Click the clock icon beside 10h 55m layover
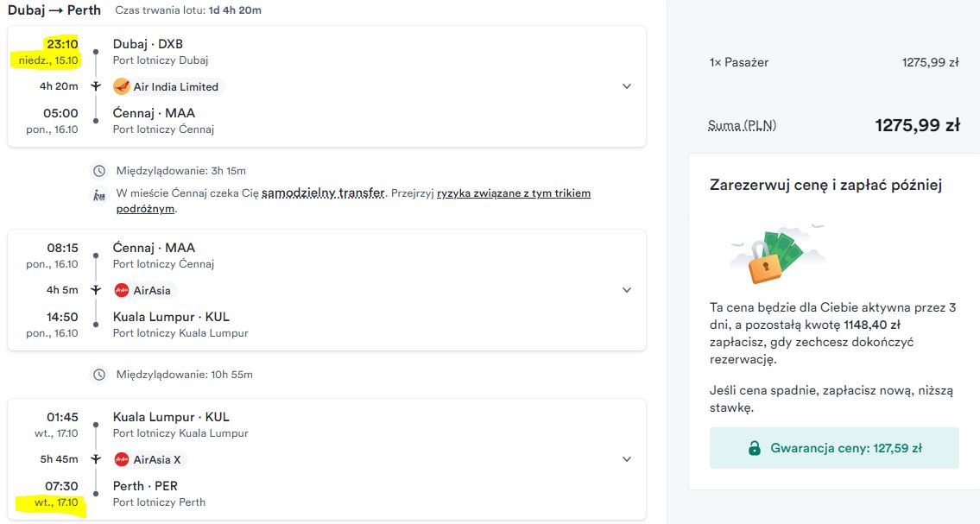The height and width of the screenshot is (524, 980). (x=99, y=375)
